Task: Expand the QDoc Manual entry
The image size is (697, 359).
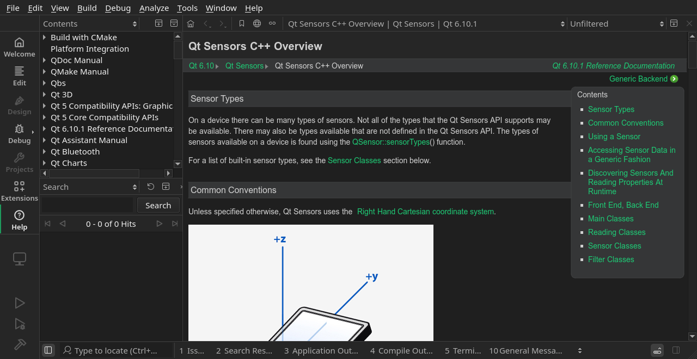Action: (x=45, y=60)
